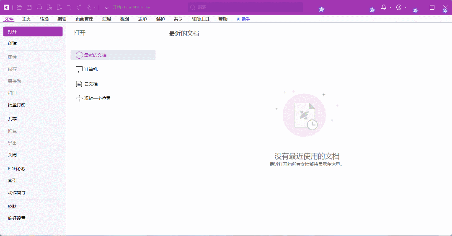This screenshot has width=452, height=236.
Task: Select 最近的文档 with the clock icon
Action: pos(113,55)
